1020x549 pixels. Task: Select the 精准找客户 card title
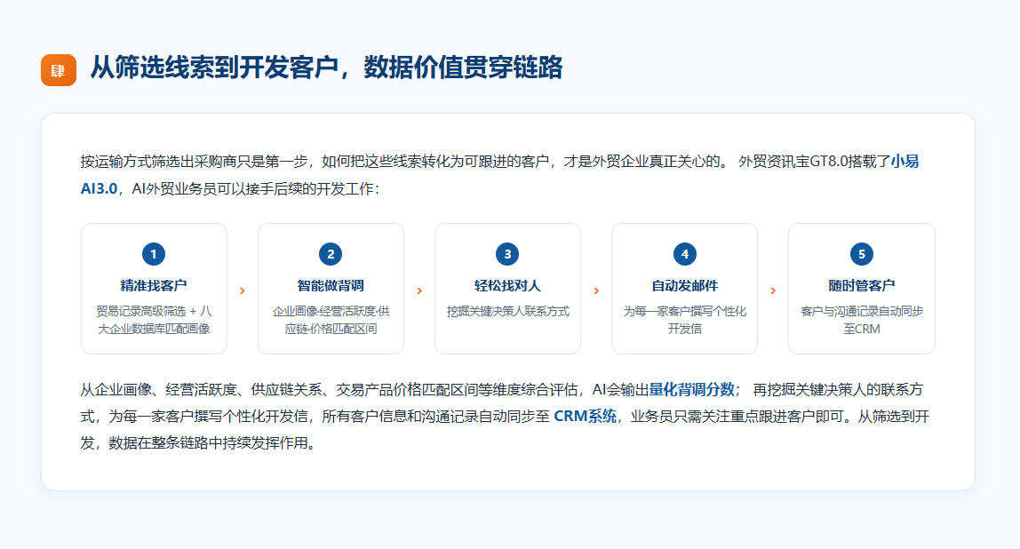[x=154, y=285]
